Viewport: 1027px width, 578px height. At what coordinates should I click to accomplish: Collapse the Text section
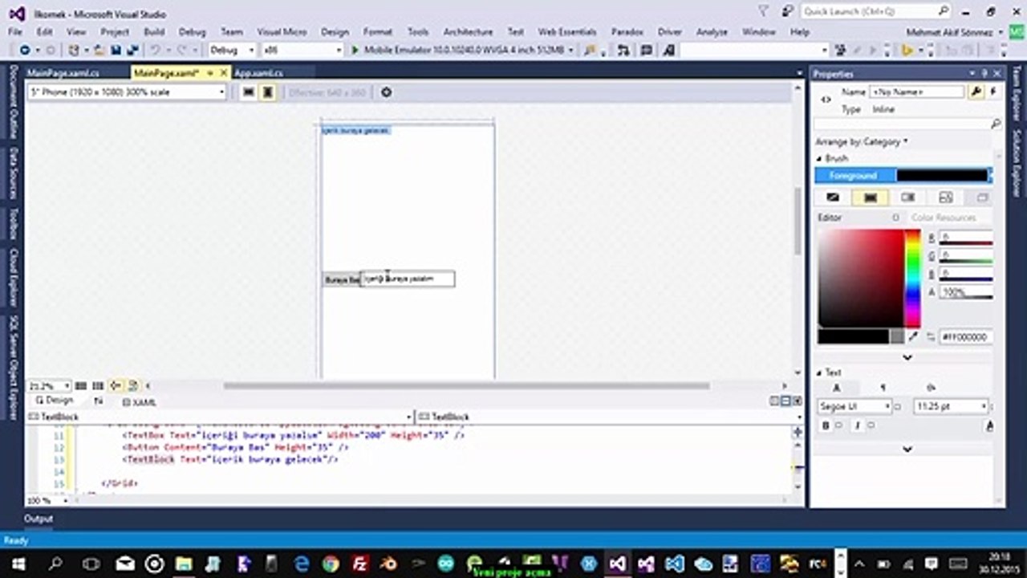coord(820,372)
